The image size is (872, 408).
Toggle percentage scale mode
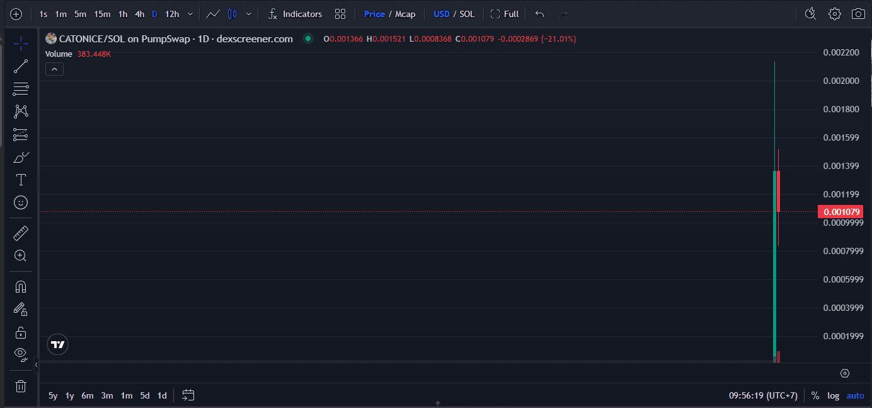pyautogui.click(x=815, y=395)
